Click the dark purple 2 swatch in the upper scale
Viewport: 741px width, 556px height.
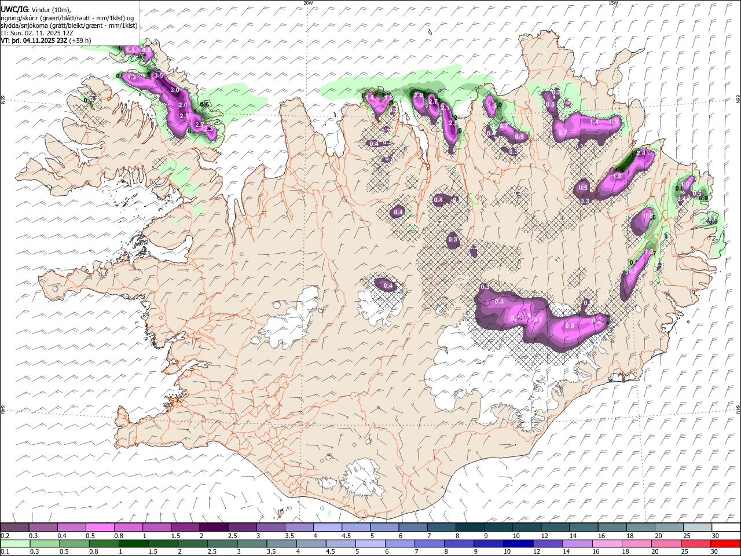(213, 527)
